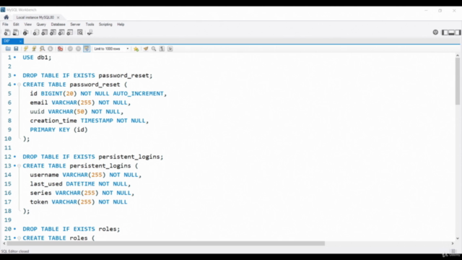
Task: Open the object inspector
Action: click(x=26, y=32)
